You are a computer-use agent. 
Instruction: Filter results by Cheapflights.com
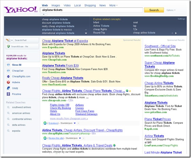(21, 76)
